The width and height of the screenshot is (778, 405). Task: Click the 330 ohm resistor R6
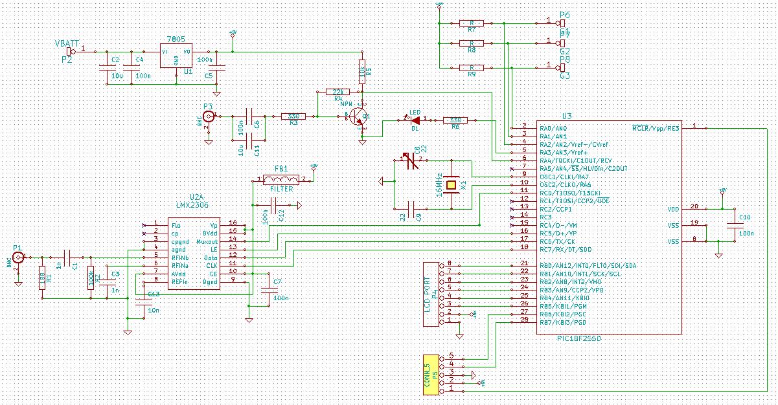[455, 120]
